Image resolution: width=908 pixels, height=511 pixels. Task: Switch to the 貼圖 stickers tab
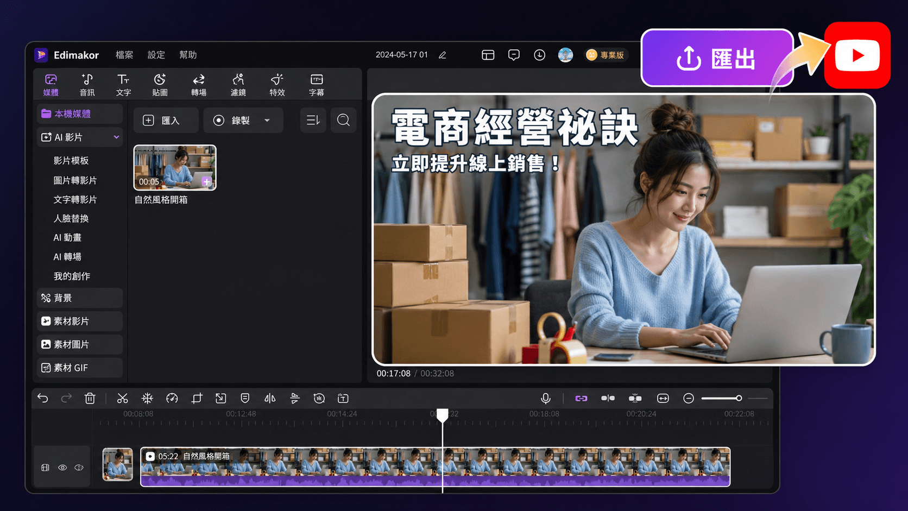(160, 85)
